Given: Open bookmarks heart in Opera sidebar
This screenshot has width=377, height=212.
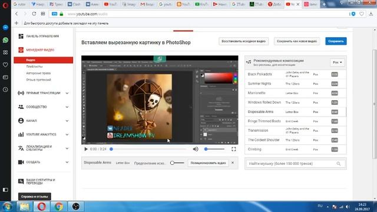Looking at the screenshot, I should click(x=5, y=65).
